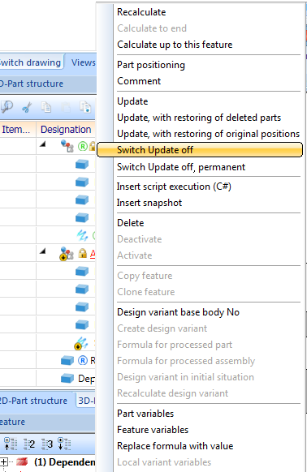This screenshot has width=307, height=472.
Task: Click the Find magnifier icon in structure toolbar
Action: pos(7,106)
